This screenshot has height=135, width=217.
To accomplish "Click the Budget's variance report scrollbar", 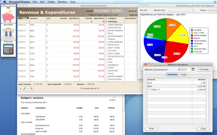I will (x=124, y=103).
